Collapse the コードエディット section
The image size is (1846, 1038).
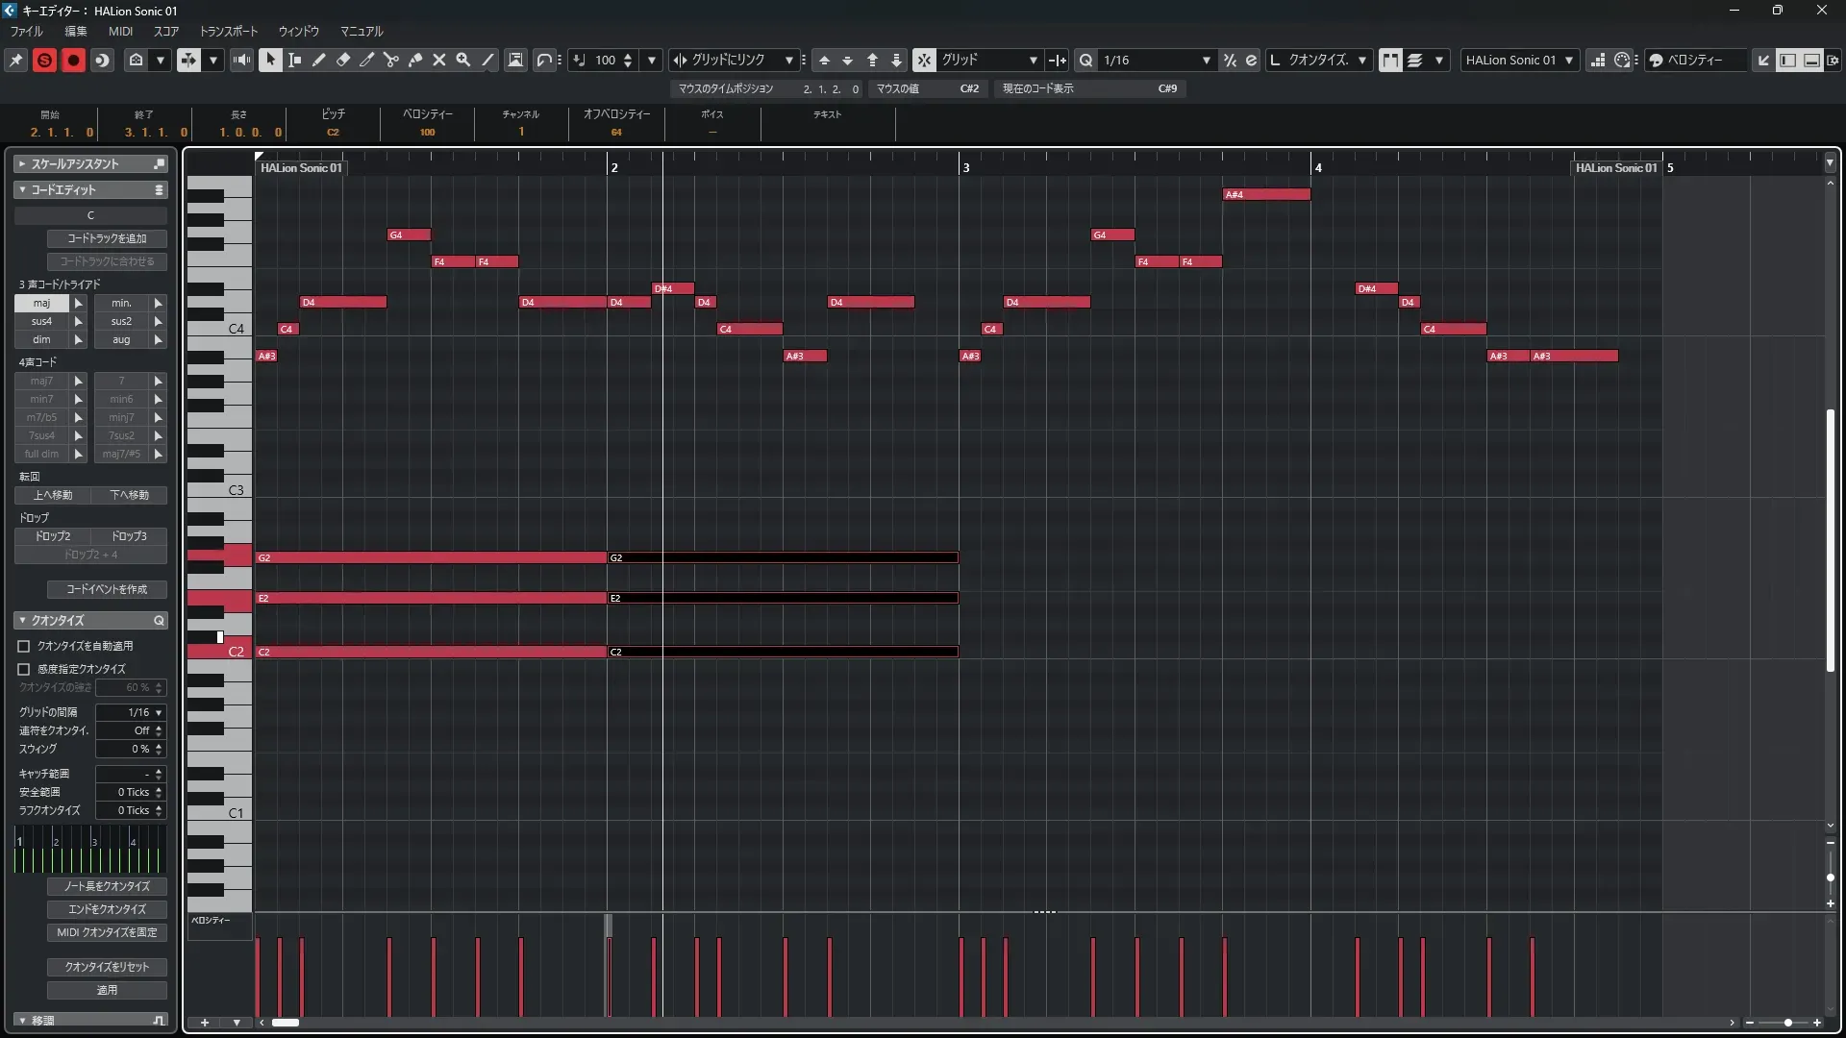point(22,189)
